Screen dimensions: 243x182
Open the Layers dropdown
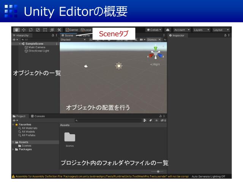(201, 30)
